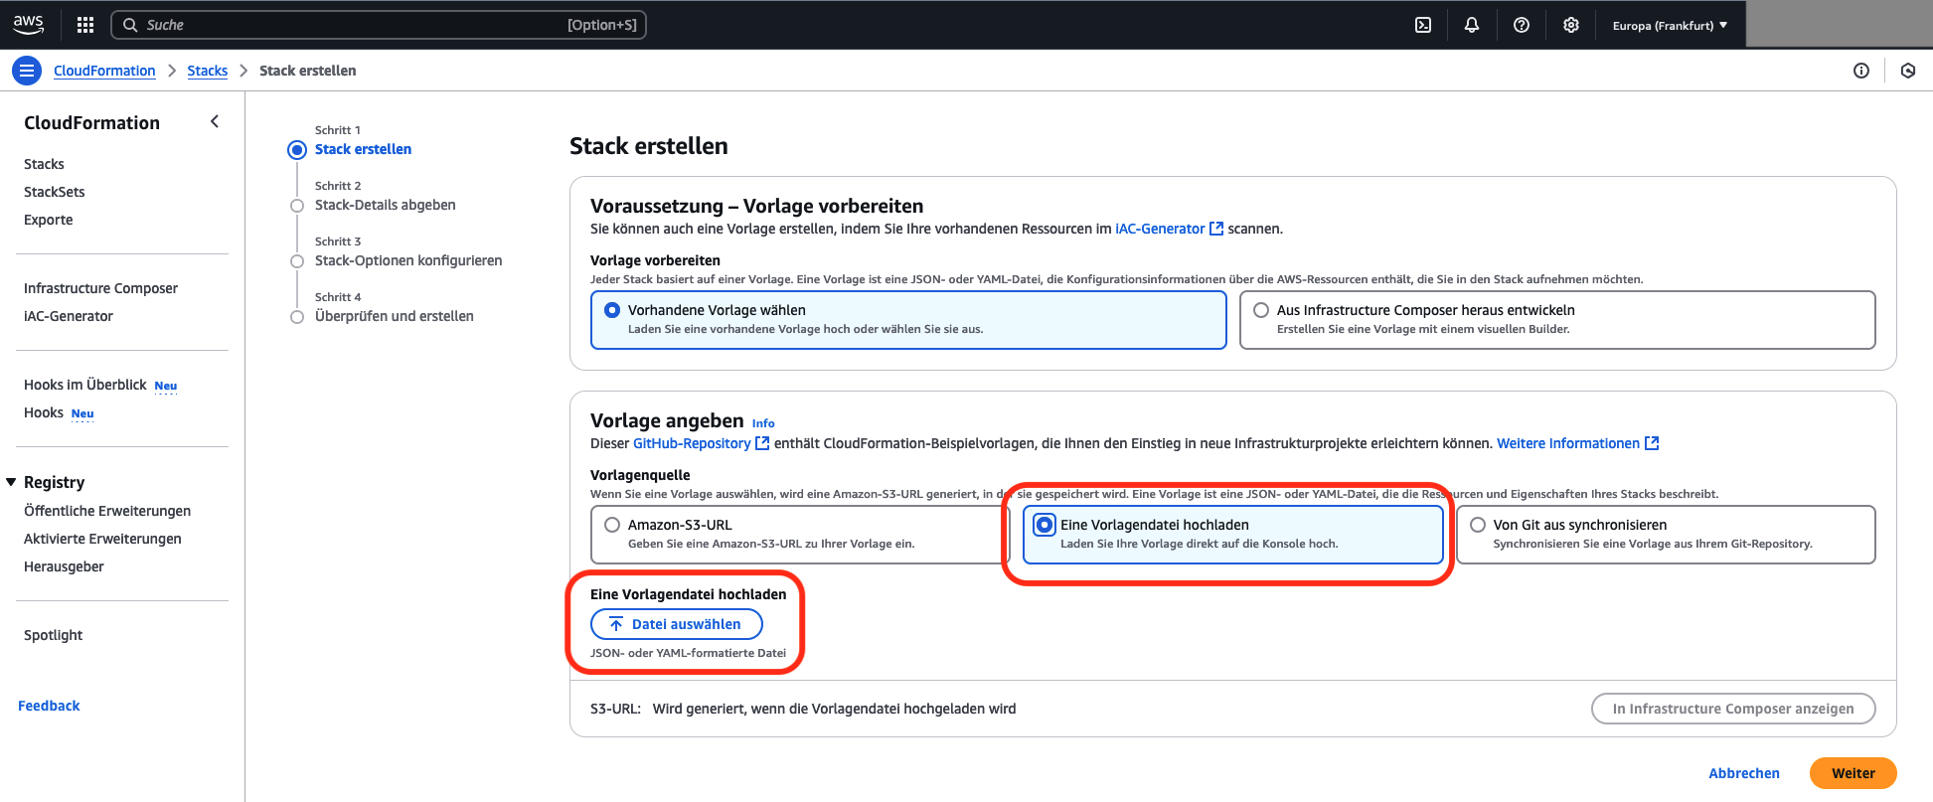This screenshot has width=1933, height=802.
Task: Click the external link icon next to GitHub-Repository
Action: (762, 443)
